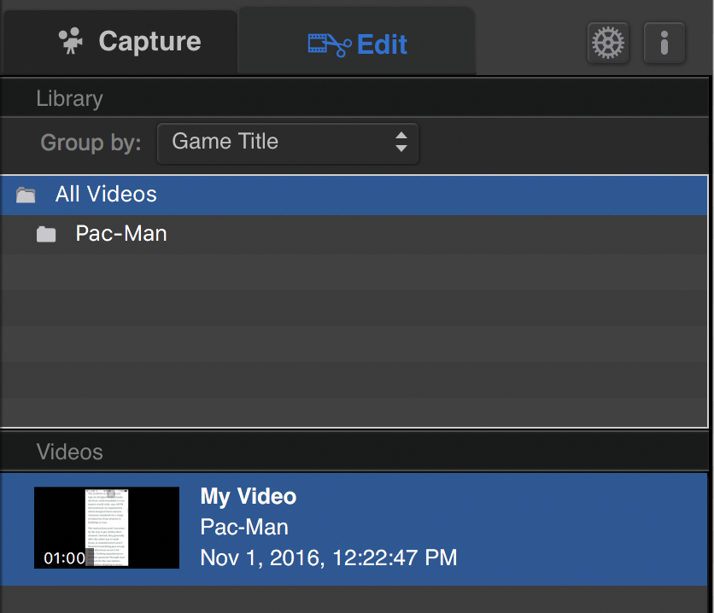This screenshot has width=714, height=613.
Task: Click the Capture camera icon
Action: 71,39
